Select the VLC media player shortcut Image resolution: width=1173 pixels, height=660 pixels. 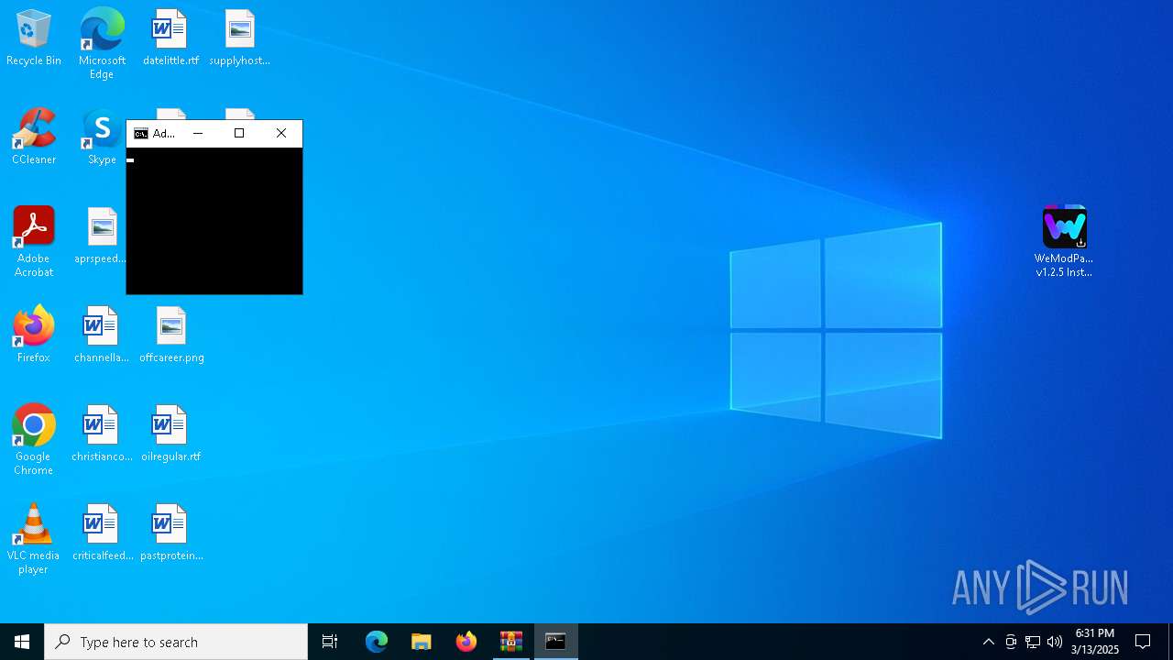pos(34,539)
